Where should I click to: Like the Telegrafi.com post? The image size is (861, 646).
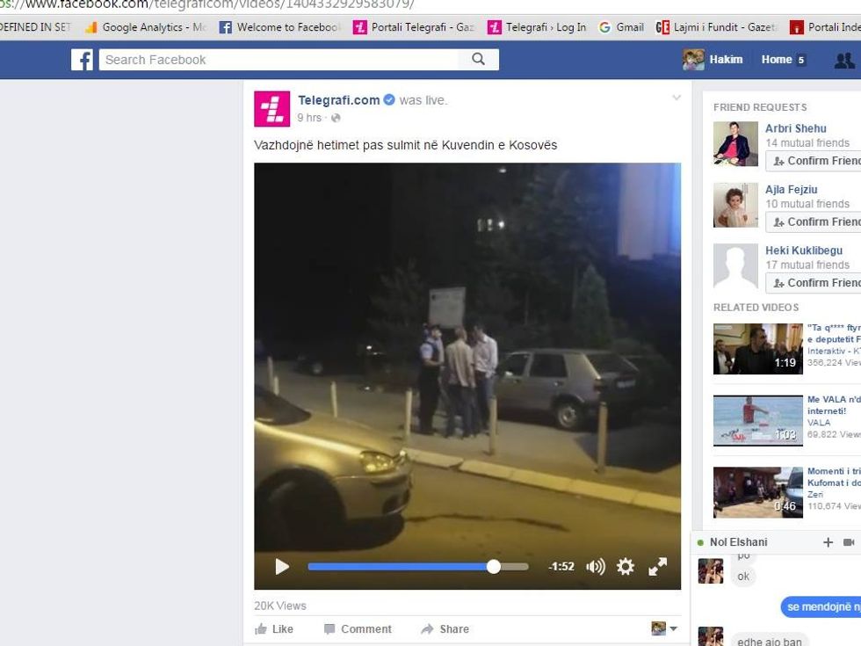pyautogui.click(x=274, y=628)
